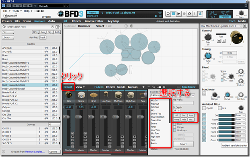
Task: Open the Comp 2 Room destination dropdown
Action: pyautogui.click(x=240, y=140)
